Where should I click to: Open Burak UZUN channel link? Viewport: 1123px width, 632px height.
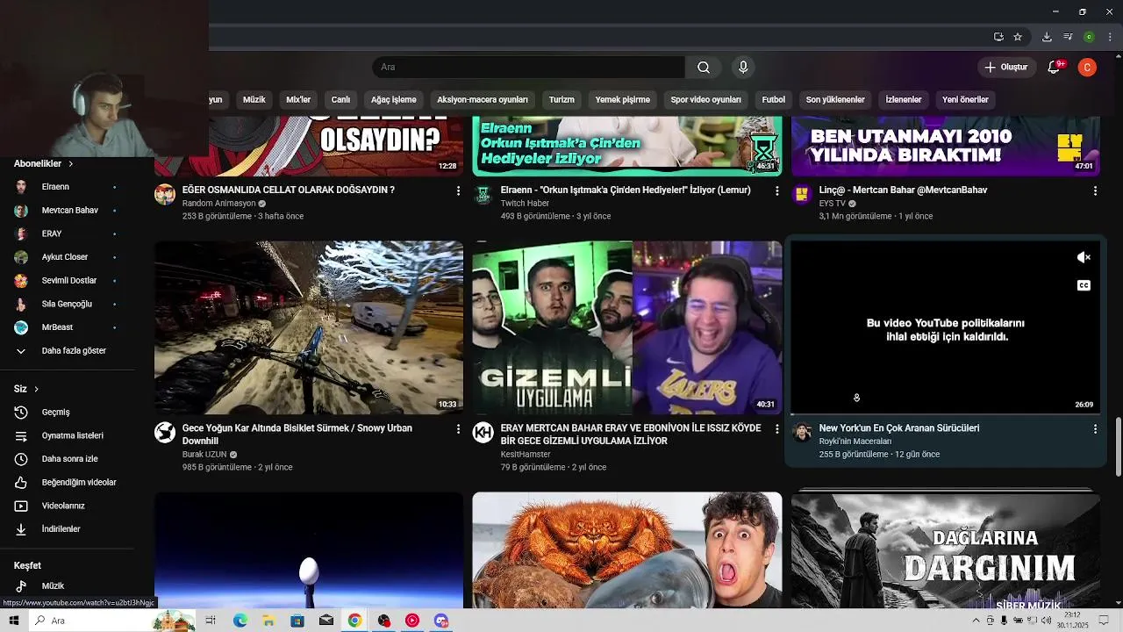pos(204,455)
